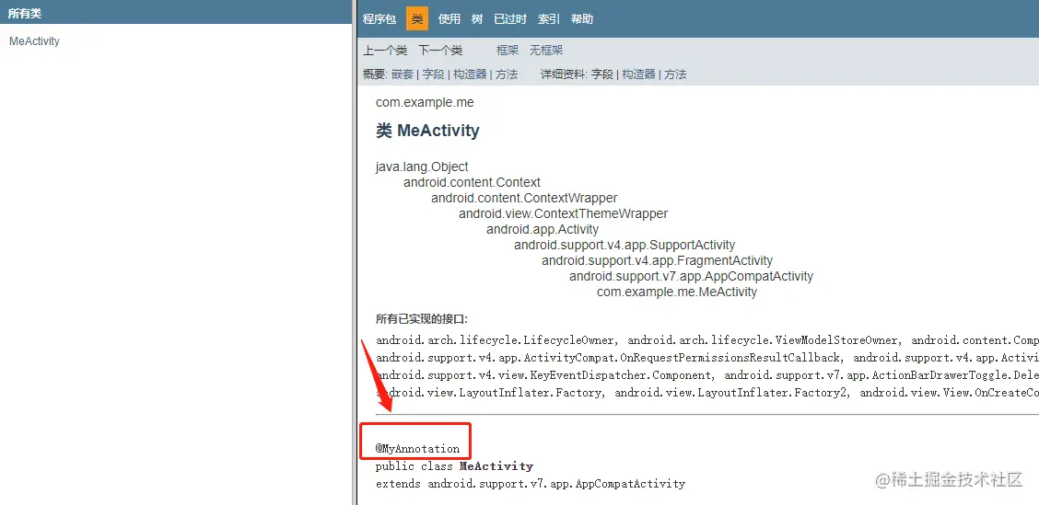Image resolution: width=1039 pixels, height=505 pixels.
Task: Click android.view.ContextThemeWrapper in the inheritance tree
Action: coord(563,213)
